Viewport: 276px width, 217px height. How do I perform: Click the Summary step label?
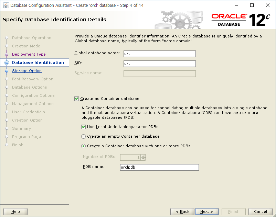pyautogui.click(x=21, y=128)
